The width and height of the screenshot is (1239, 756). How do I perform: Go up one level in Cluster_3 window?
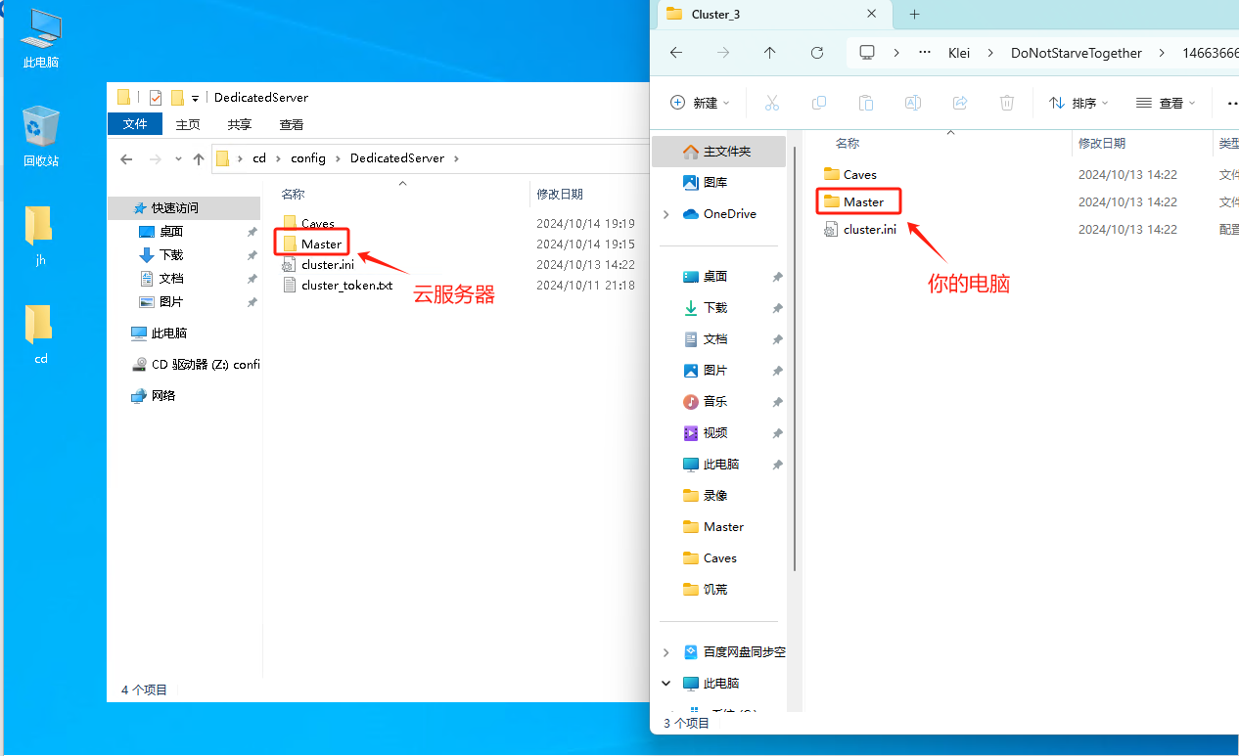tap(770, 53)
